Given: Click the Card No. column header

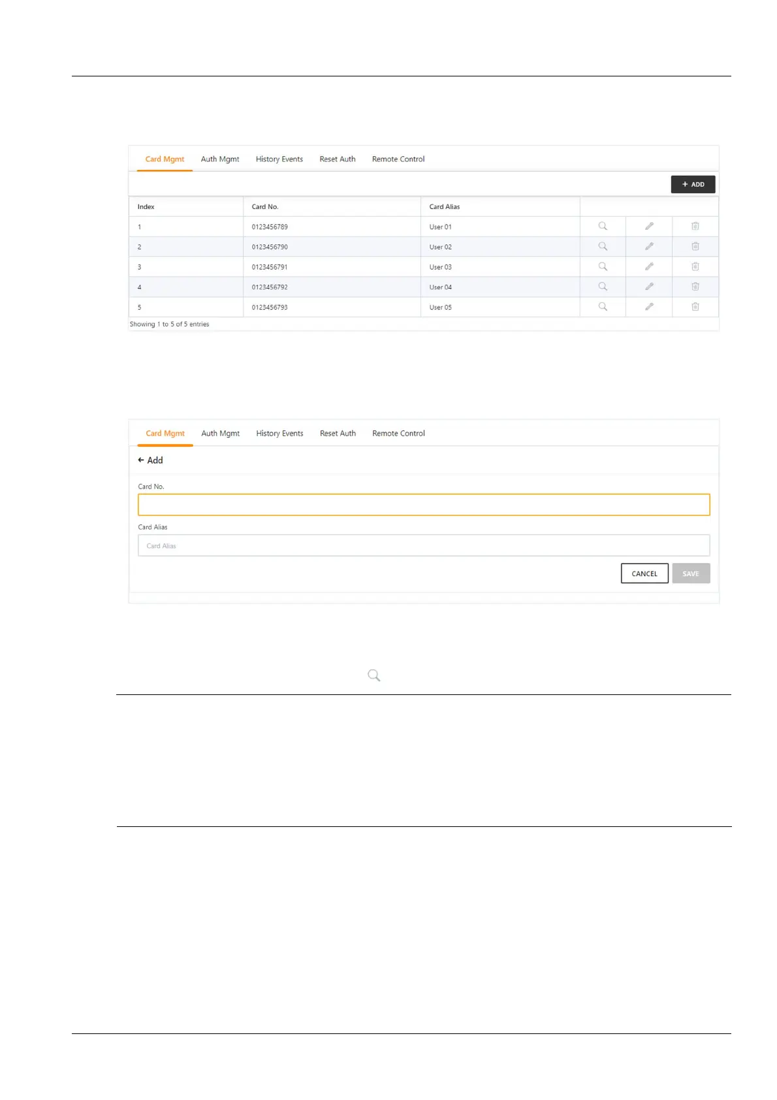Looking at the screenshot, I should point(332,206).
